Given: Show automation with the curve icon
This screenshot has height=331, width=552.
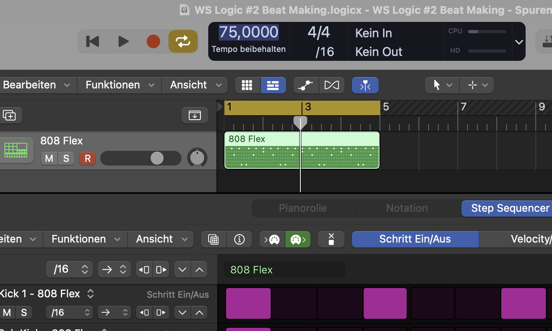Looking at the screenshot, I should tap(306, 85).
